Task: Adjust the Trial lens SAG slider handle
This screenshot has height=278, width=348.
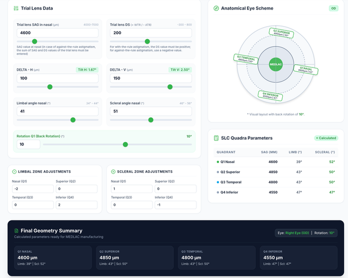Action: tap(34, 41)
